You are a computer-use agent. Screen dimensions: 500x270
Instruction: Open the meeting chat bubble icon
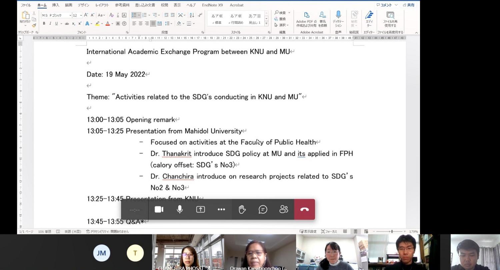click(x=263, y=210)
